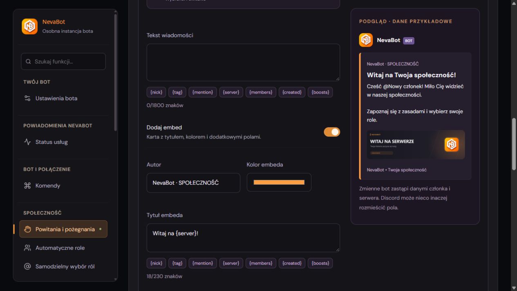
Task: Open Ustawienia bota via its sliders icon
Action: (27, 98)
